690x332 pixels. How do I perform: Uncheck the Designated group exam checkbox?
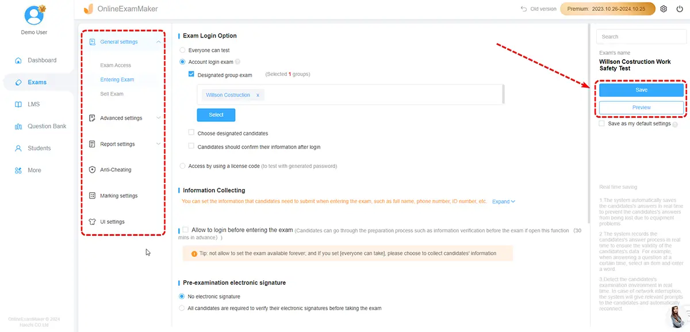pos(191,74)
